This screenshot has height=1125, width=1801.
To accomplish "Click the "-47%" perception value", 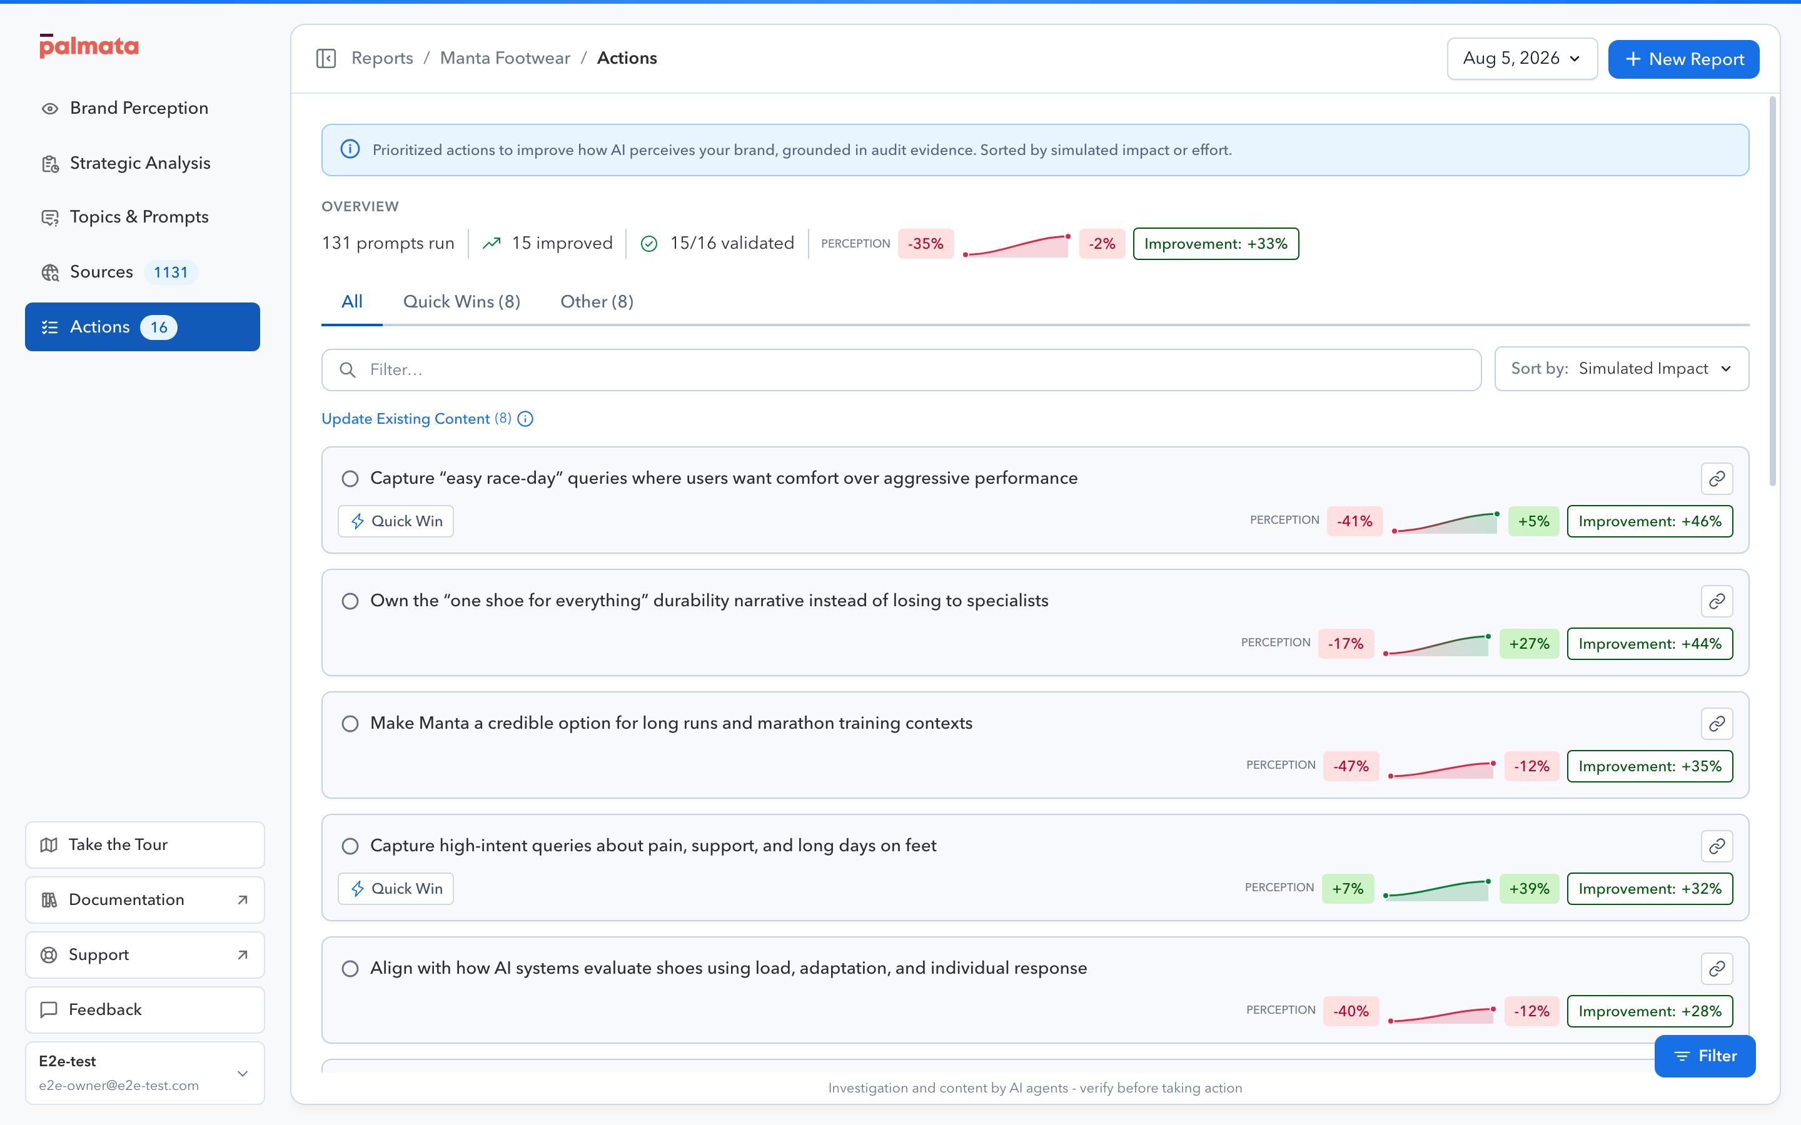I will pyautogui.click(x=1351, y=766).
